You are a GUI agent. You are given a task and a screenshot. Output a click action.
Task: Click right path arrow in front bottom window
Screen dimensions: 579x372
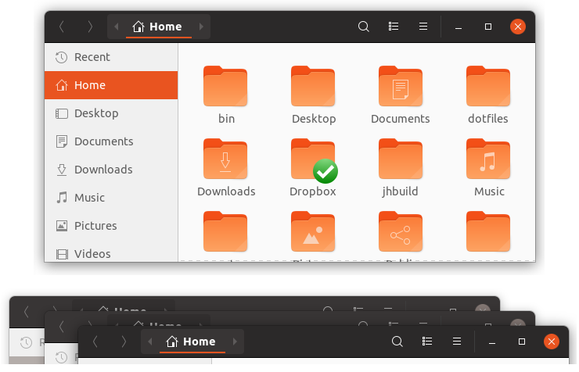point(235,342)
